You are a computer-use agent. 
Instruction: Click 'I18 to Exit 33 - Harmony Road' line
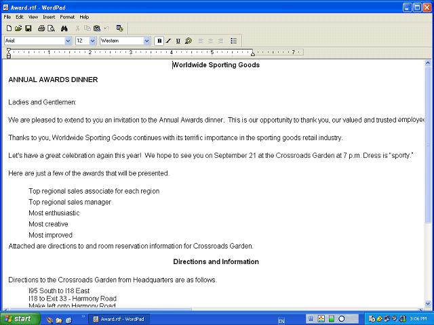pos(73,299)
